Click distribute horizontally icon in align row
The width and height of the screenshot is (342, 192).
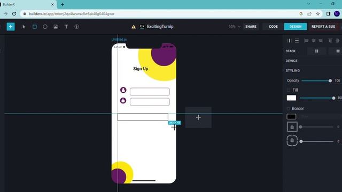coord(290,41)
